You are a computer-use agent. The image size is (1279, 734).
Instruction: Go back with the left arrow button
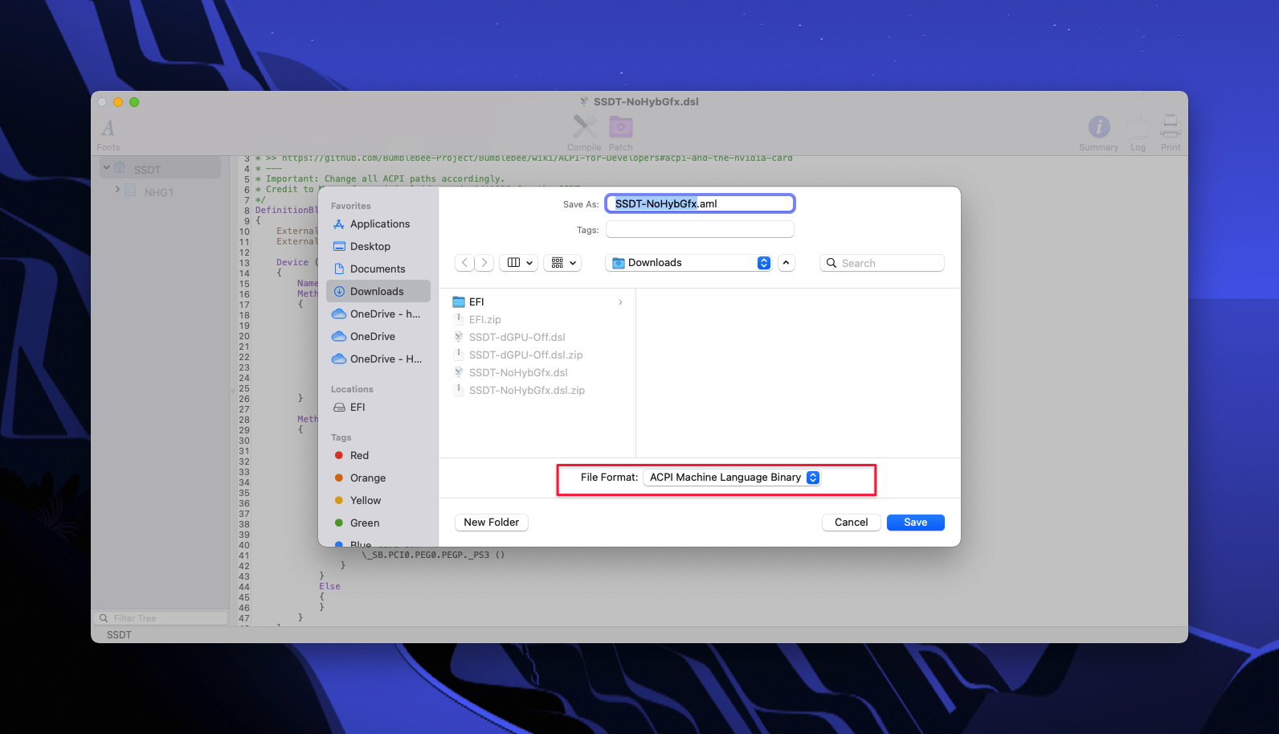[464, 263]
